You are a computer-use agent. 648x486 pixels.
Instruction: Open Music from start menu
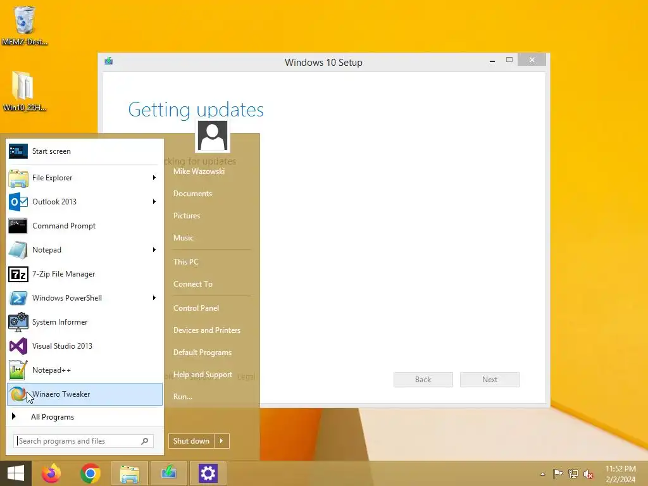(x=184, y=238)
